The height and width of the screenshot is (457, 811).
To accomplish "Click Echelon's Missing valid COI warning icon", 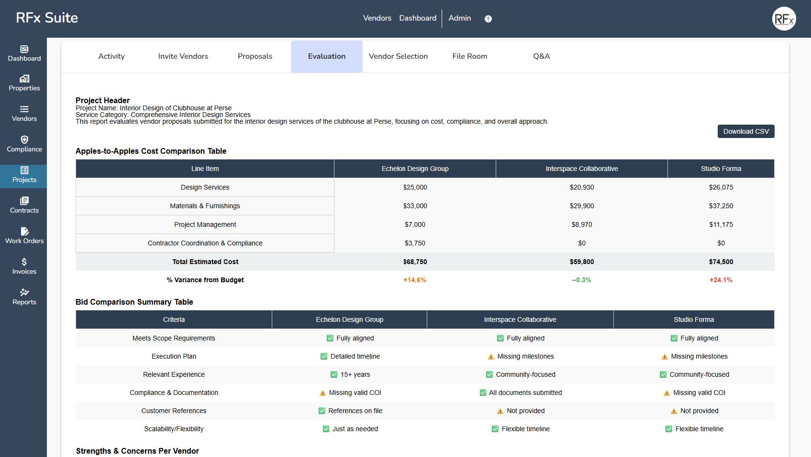I will pyautogui.click(x=323, y=393).
